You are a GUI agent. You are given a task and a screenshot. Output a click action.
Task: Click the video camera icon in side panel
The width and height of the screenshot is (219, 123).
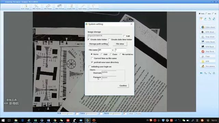[201, 73]
